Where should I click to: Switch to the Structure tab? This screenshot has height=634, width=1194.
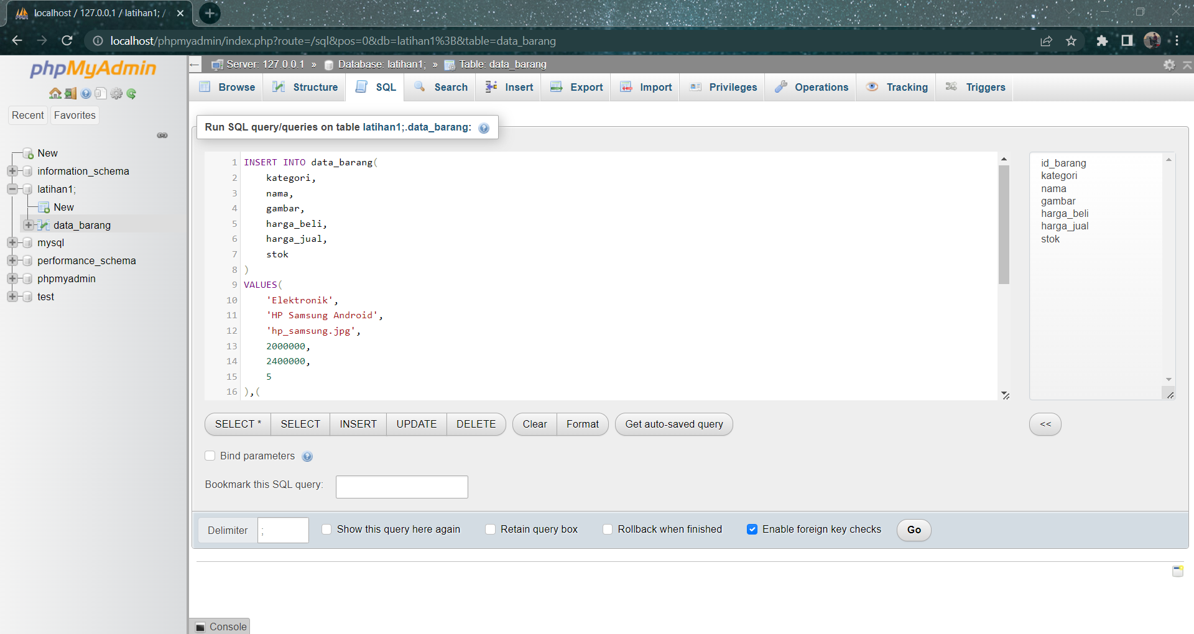click(304, 87)
